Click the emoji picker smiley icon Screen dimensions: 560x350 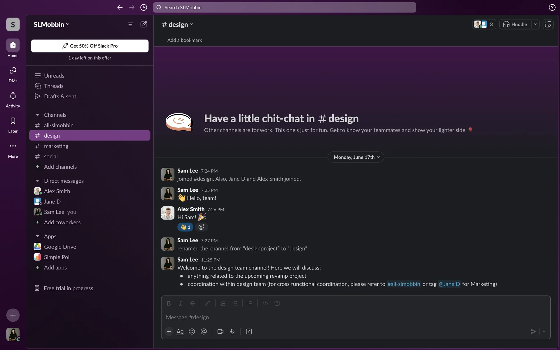(192, 331)
